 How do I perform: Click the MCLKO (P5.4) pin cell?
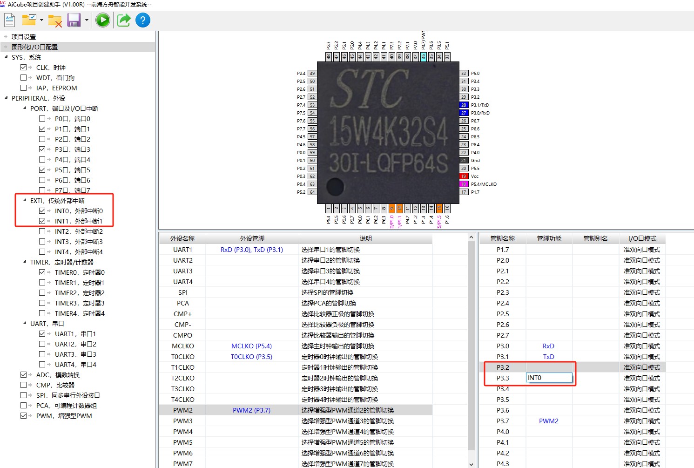pyautogui.click(x=252, y=346)
